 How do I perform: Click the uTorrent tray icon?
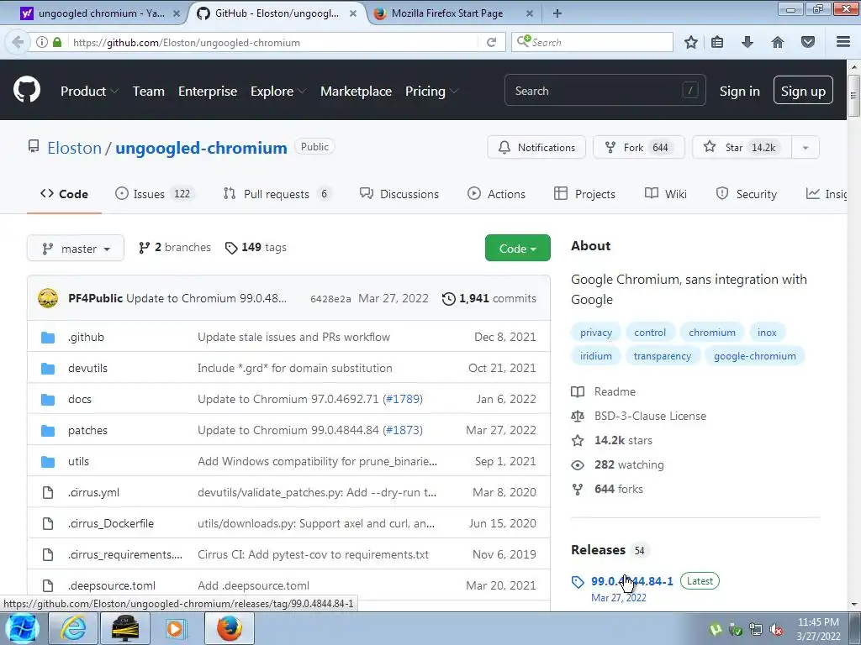tap(716, 630)
